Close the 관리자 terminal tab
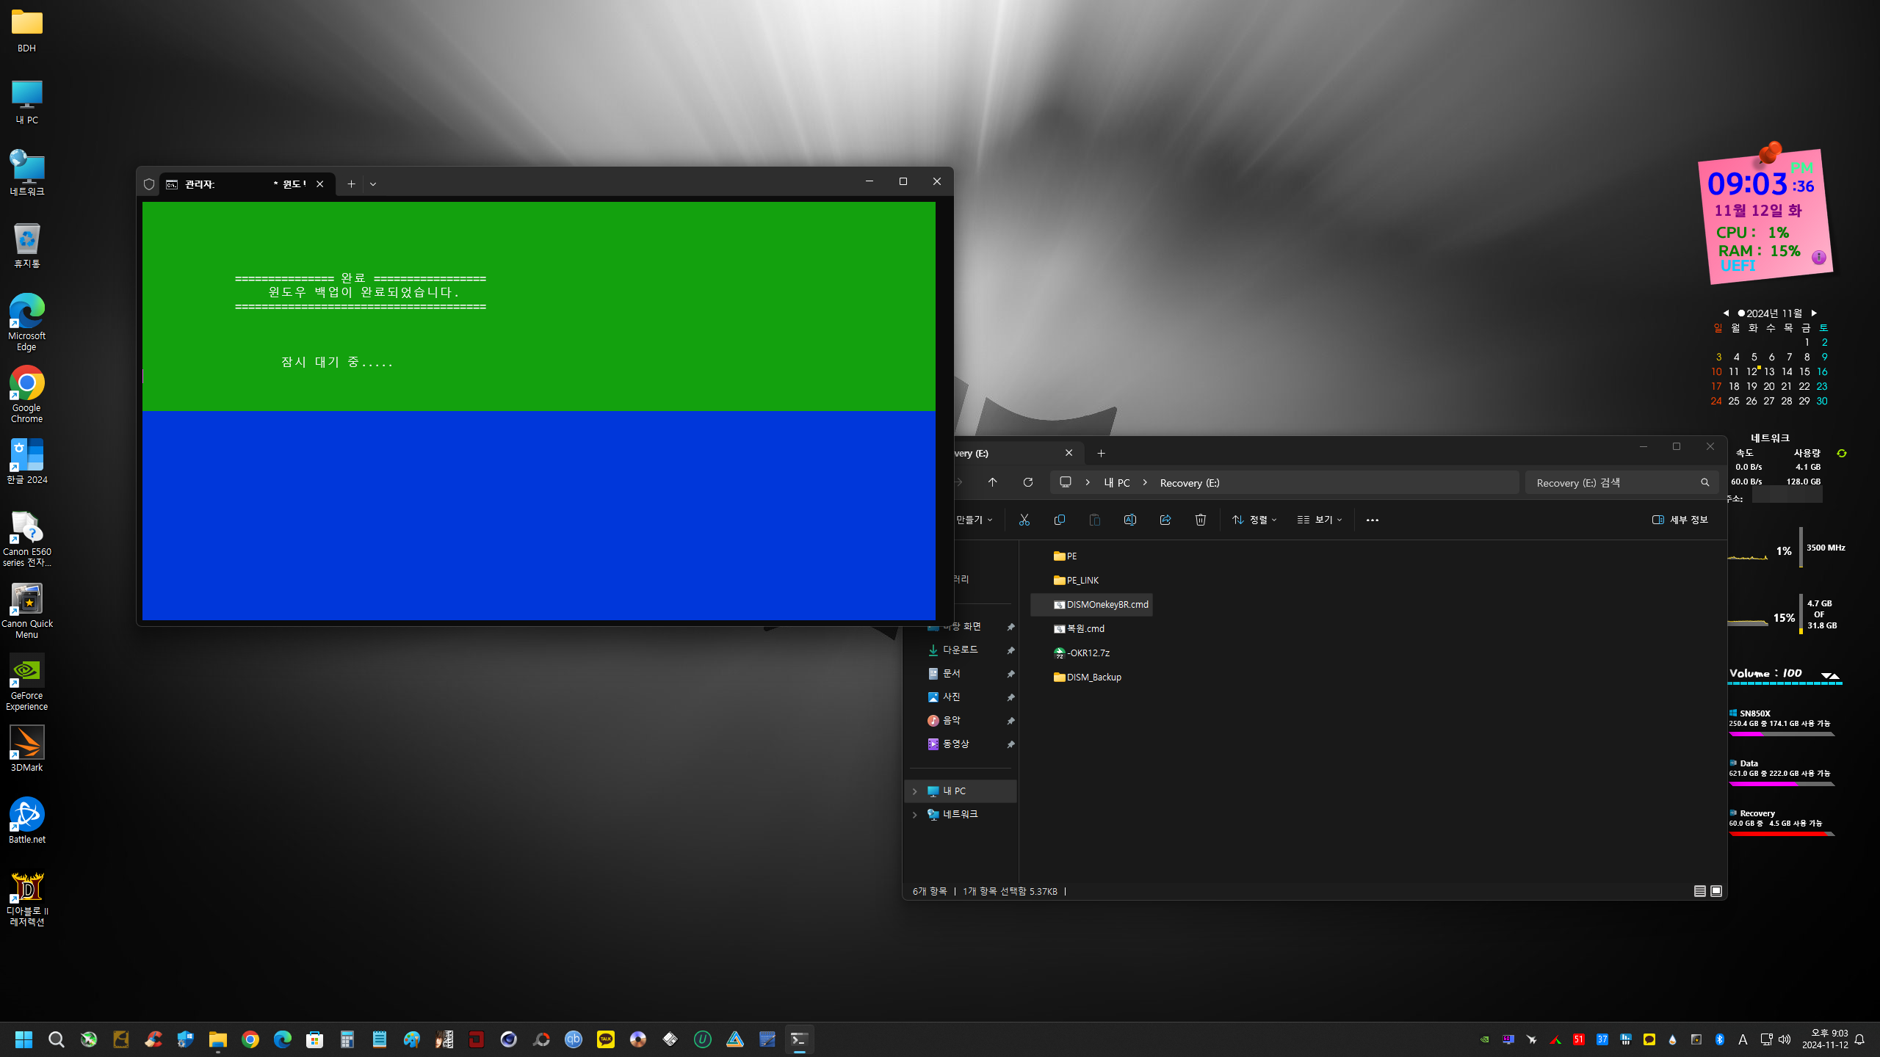 pos(319,184)
